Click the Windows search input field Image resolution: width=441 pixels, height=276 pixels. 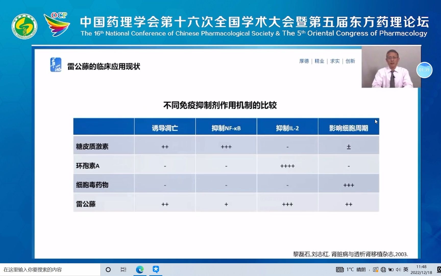[x=50, y=270]
